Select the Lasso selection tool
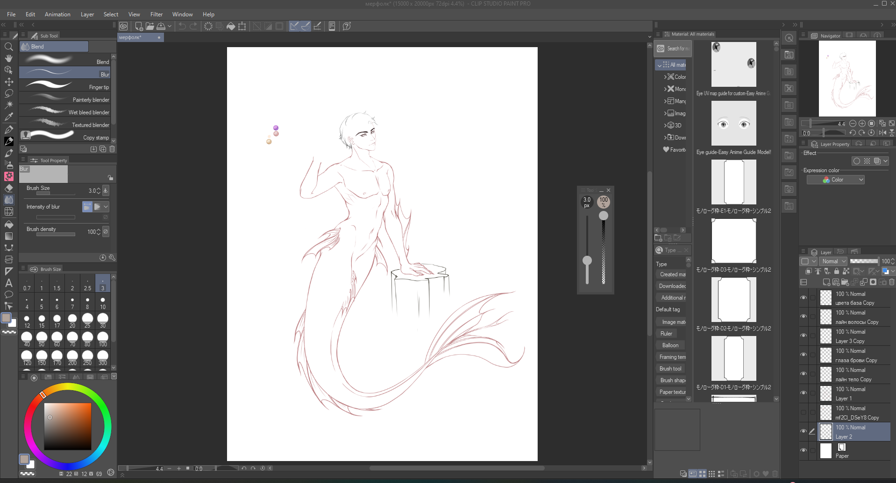This screenshot has height=483, width=896. 8,94
